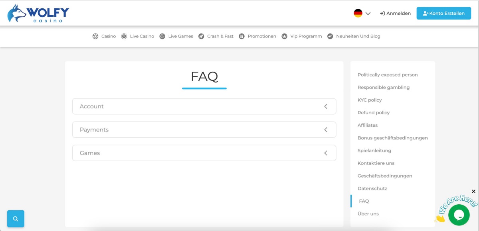Image resolution: width=479 pixels, height=231 pixels.
Task: Expand the Games FAQ section
Action: 204,153
